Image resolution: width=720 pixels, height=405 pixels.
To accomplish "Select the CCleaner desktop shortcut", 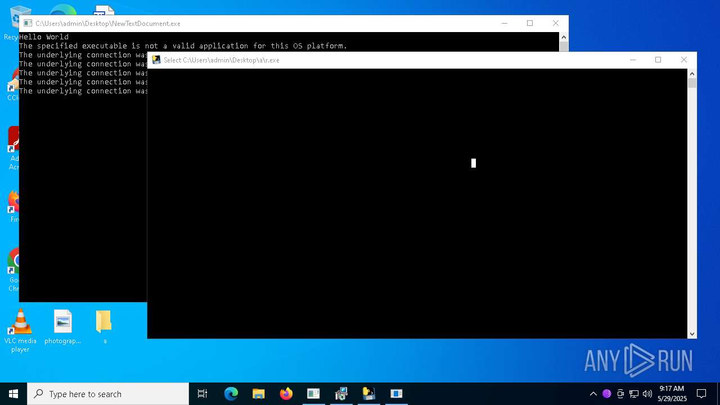I will (x=12, y=85).
